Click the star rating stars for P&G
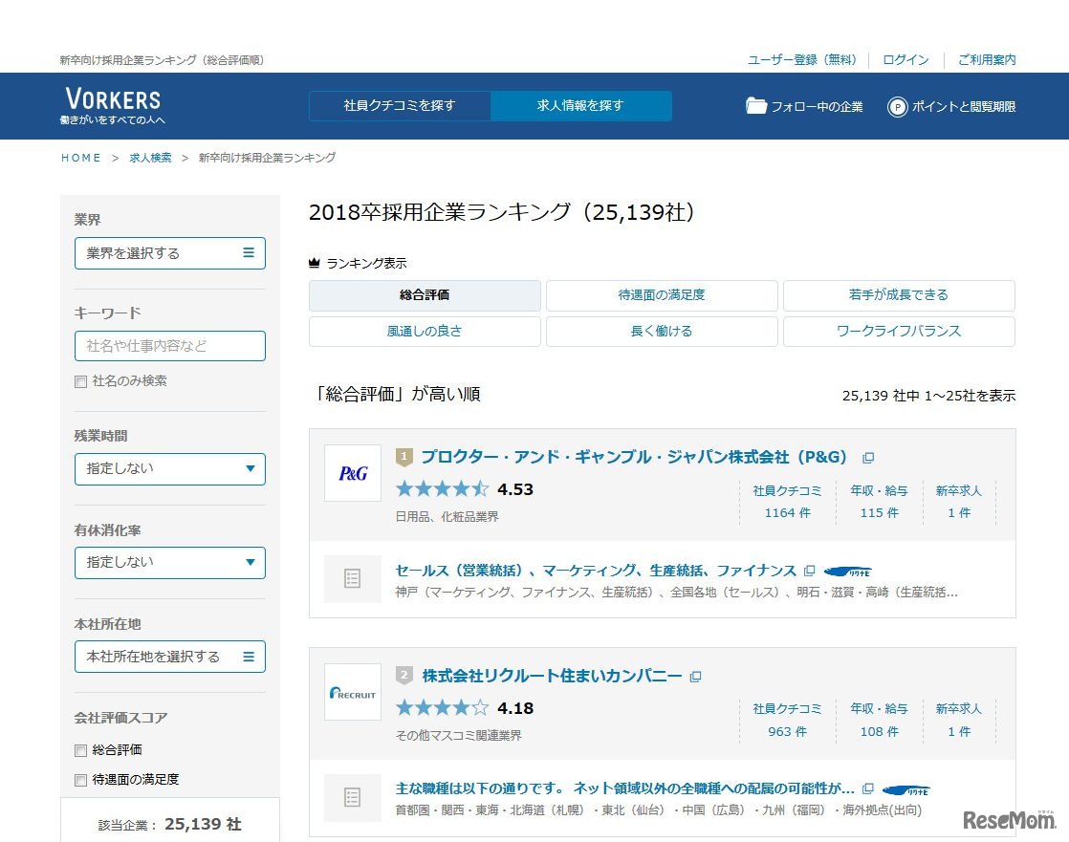 coord(443,488)
